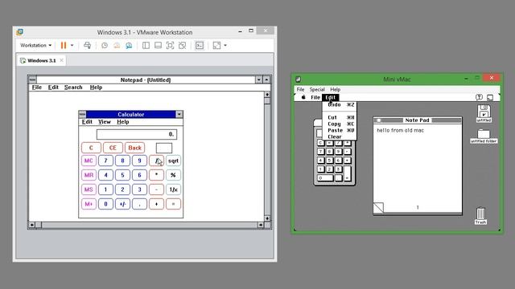Screen dimensions: 515x289
Task: Take a snapshot with the clock icon
Action: click(105, 45)
